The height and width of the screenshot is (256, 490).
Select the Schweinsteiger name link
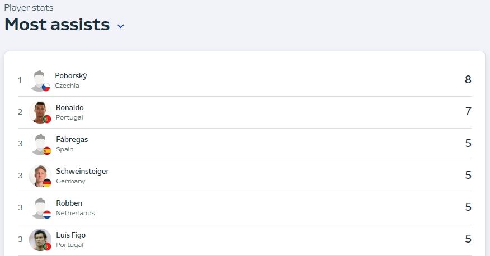coord(82,172)
